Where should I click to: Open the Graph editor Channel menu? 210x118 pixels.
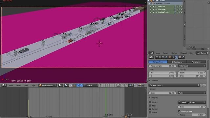click(184, 53)
